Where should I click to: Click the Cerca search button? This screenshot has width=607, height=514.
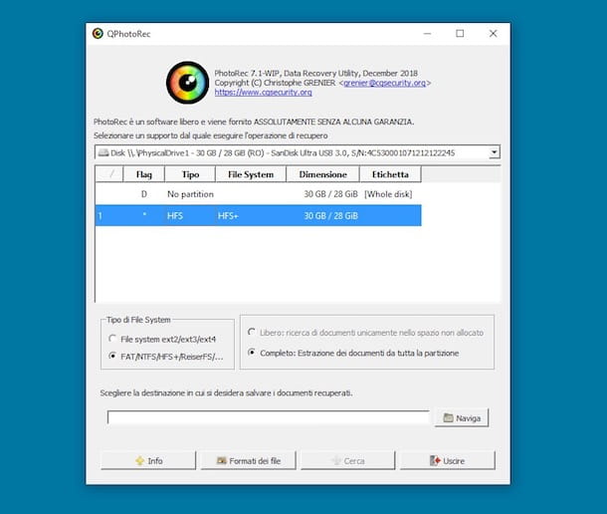point(348,460)
